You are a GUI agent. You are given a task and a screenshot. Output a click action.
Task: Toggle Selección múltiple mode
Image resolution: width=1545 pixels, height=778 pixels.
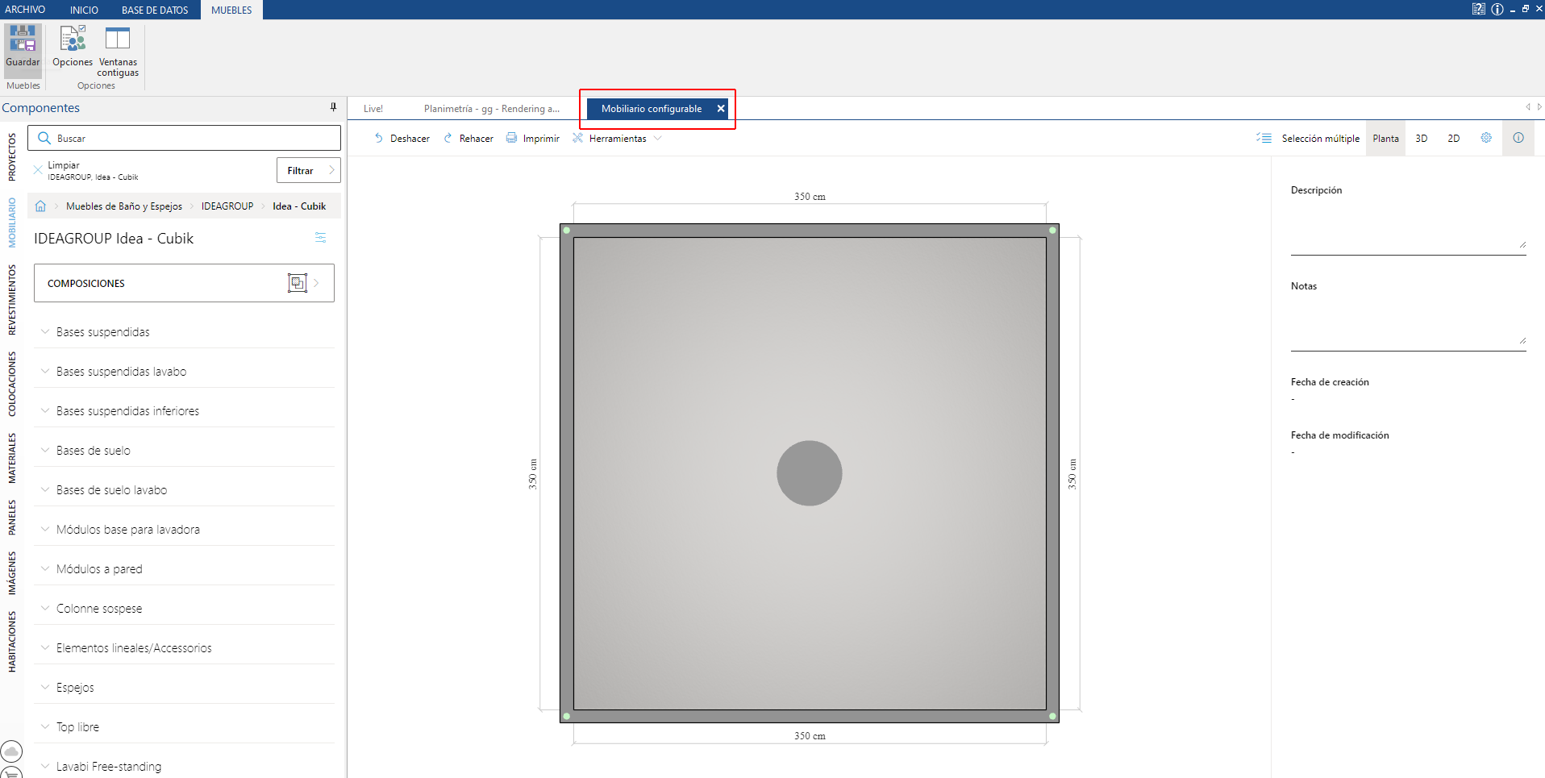coord(1320,139)
